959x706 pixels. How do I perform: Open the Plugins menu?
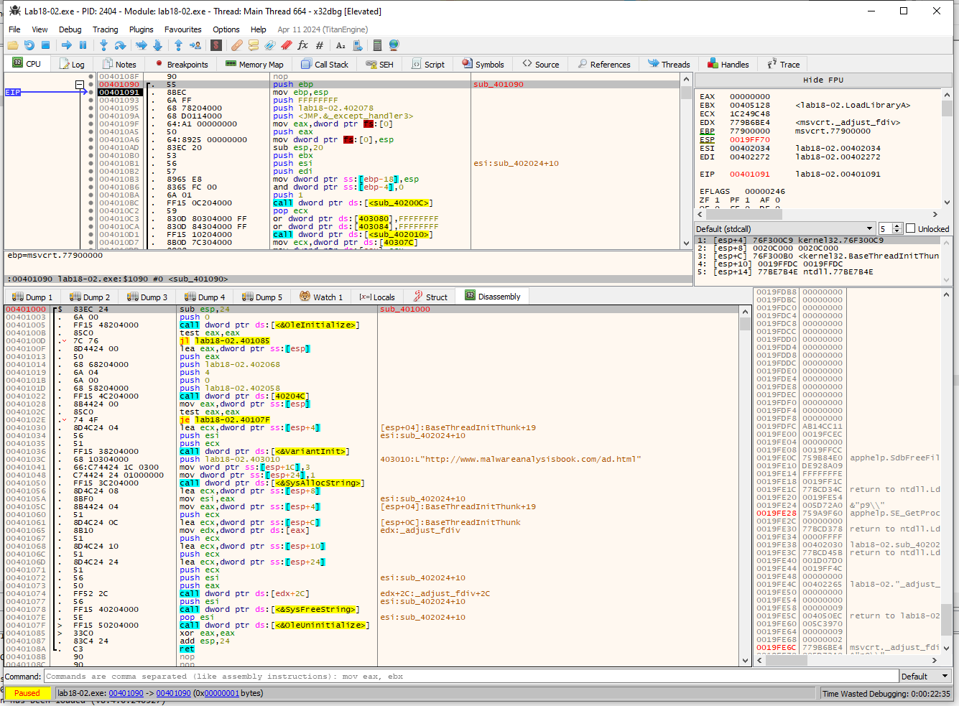141,29
